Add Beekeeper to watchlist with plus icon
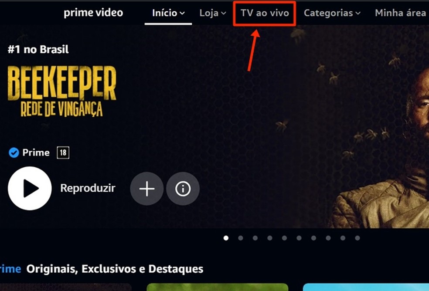Viewport: 429px width, 291px height. point(147,189)
